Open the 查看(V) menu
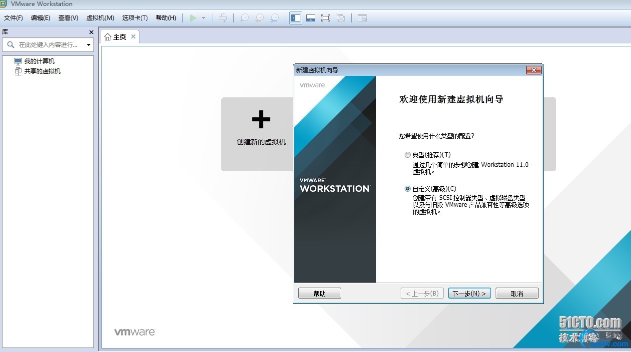Image resolution: width=631 pixels, height=352 pixels. click(x=68, y=18)
